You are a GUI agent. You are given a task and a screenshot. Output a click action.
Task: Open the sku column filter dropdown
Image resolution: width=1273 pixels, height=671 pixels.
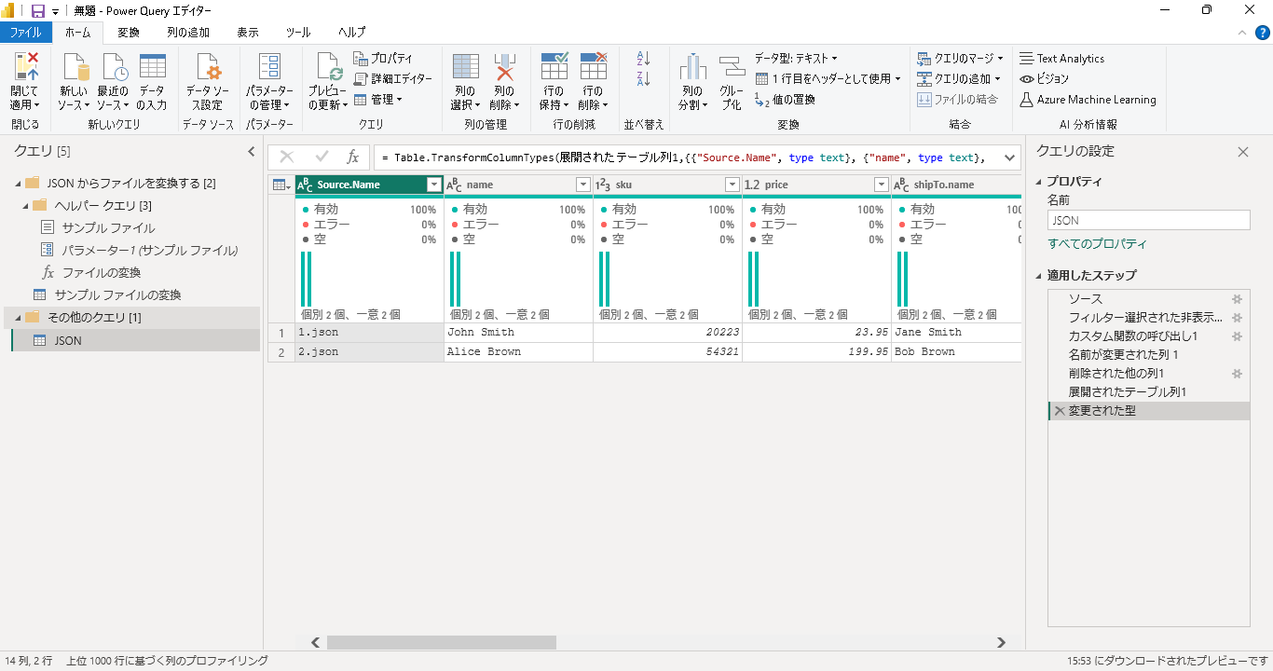click(732, 185)
